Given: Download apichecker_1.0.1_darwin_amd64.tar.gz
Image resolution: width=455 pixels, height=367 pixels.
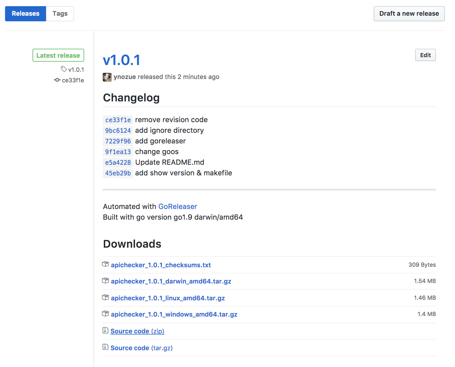Looking at the screenshot, I should tap(171, 281).
